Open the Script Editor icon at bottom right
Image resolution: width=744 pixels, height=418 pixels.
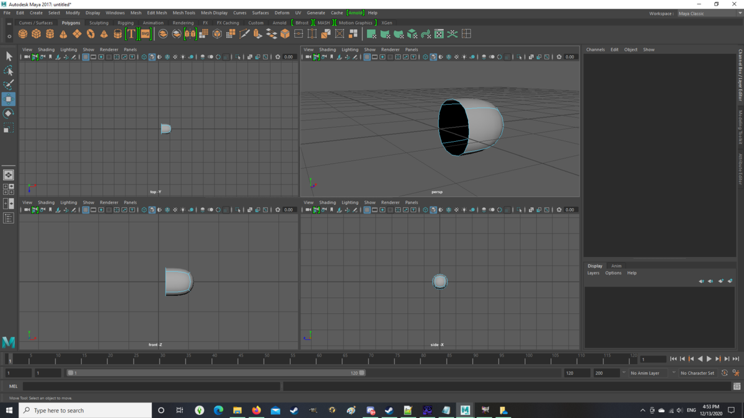(737, 386)
